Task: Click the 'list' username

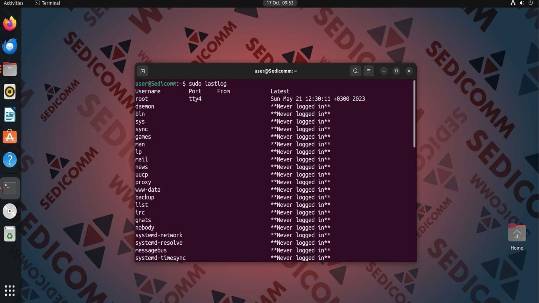Action: click(141, 205)
